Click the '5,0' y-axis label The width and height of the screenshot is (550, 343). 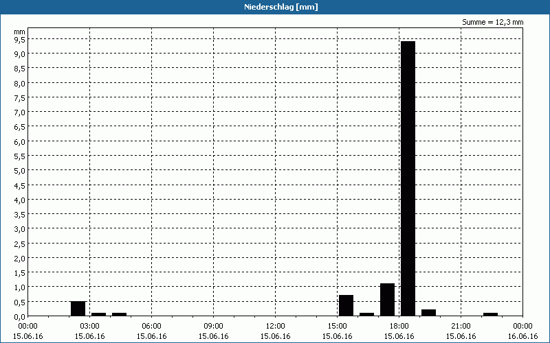(x=19, y=170)
